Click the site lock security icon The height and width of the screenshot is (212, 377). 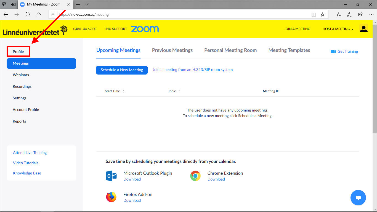(x=54, y=14)
